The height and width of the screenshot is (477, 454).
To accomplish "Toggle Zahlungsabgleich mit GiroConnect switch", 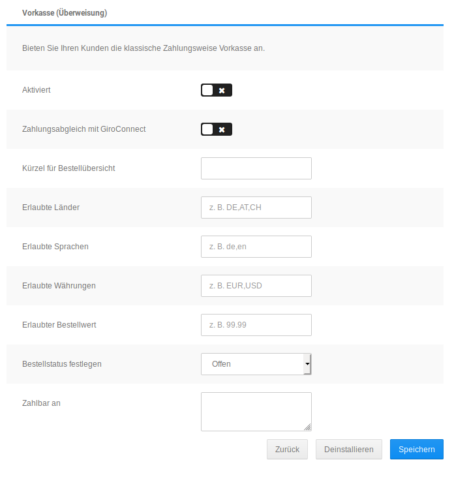I will pyautogui.click(x=216, y=129).
